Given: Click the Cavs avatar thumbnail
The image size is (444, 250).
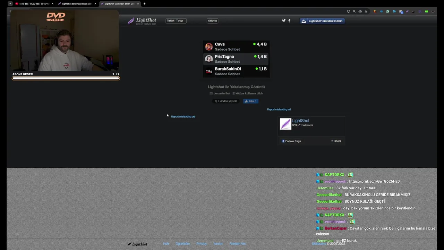Looking at the screenshot, I should 209,47.
